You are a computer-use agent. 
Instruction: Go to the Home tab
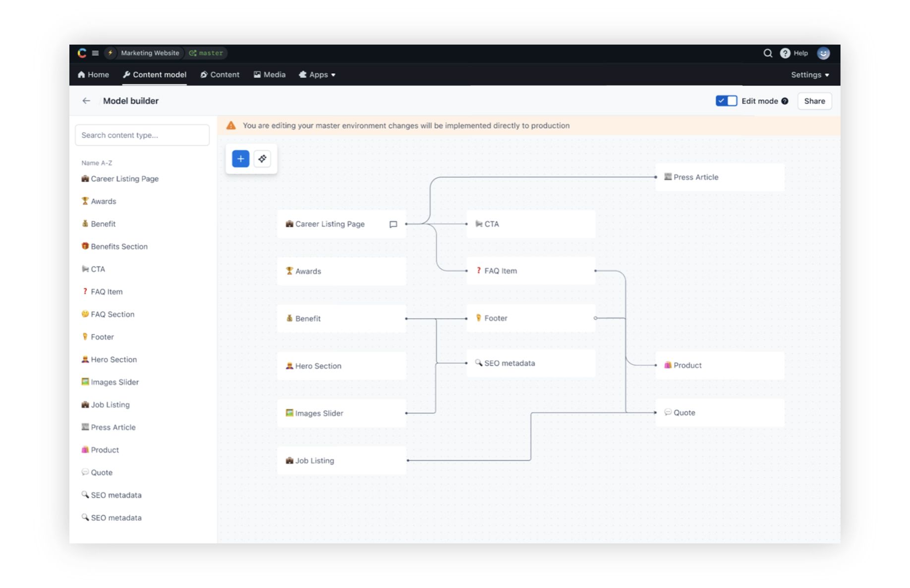pyautogui.click(x=93, y=74)
